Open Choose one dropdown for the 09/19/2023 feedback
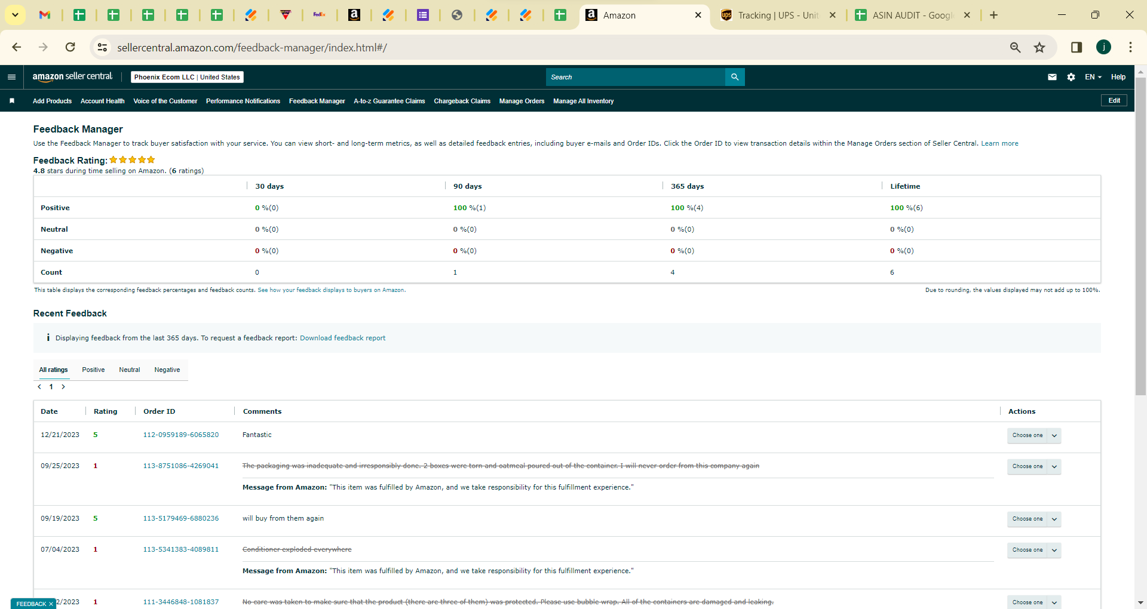 pos(1034,519)
